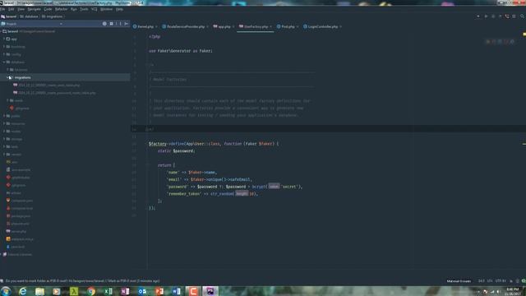This screenshot has height=296, width=526.
Task: Close the Kernel.php tab
Action: [156, 26]
